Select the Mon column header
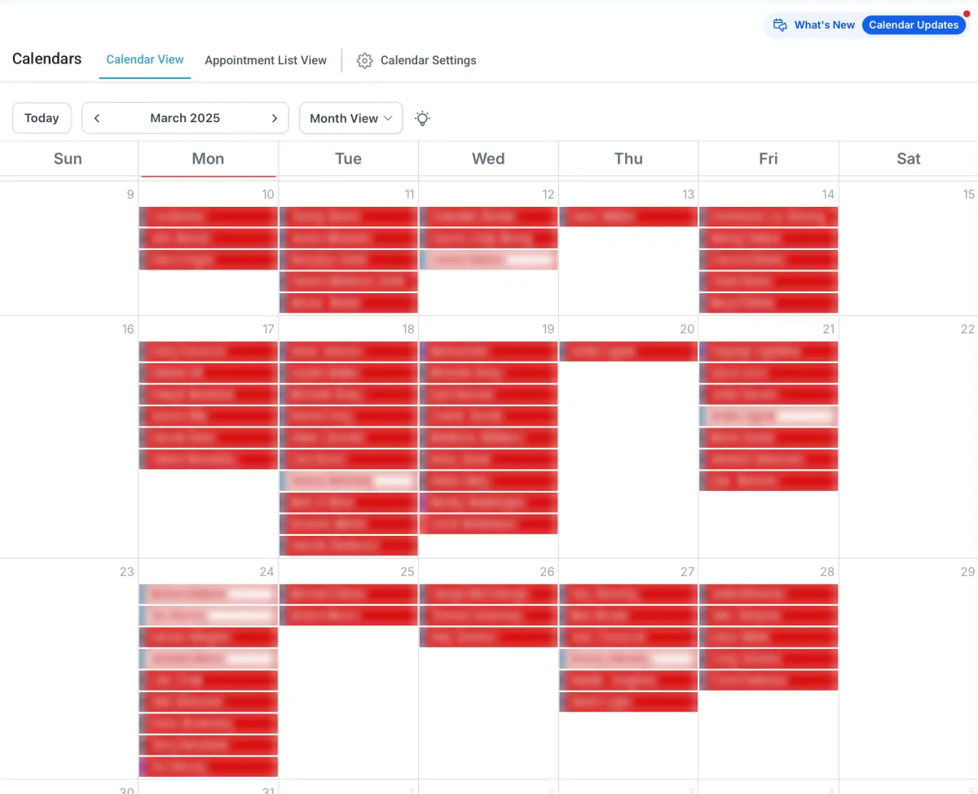 [208, 159]
